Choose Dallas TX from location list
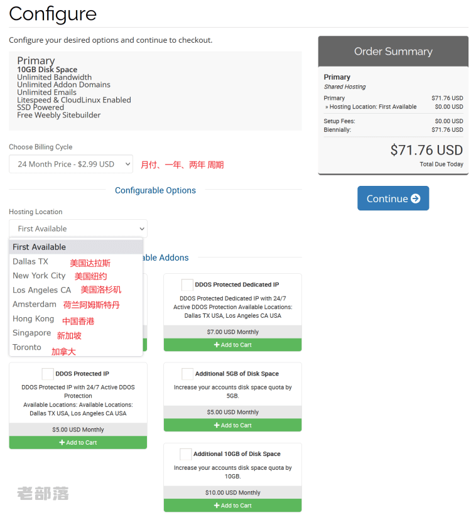Image resolution: width=471 pixels, height=515 pixels. (x=30, y=261)
